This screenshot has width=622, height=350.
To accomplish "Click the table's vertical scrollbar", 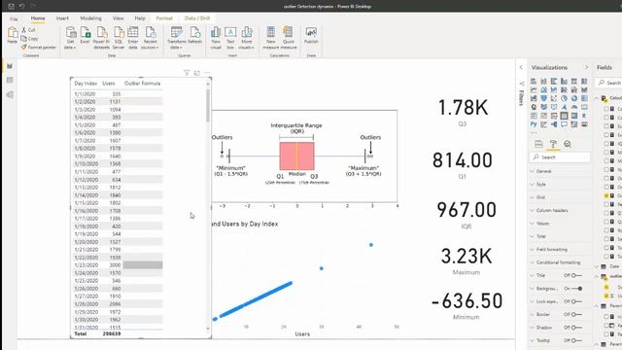I will pos(207,105).
